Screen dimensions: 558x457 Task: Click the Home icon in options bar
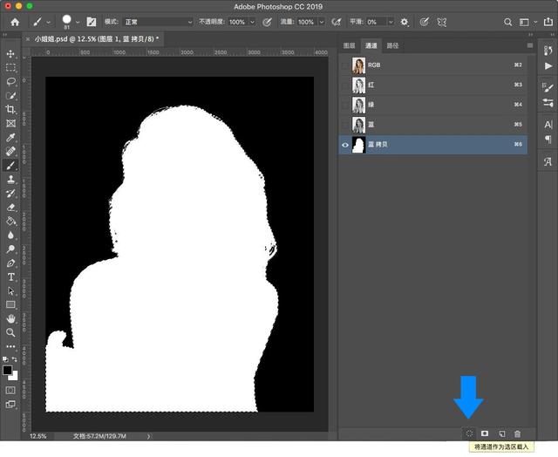click(15, 22)
